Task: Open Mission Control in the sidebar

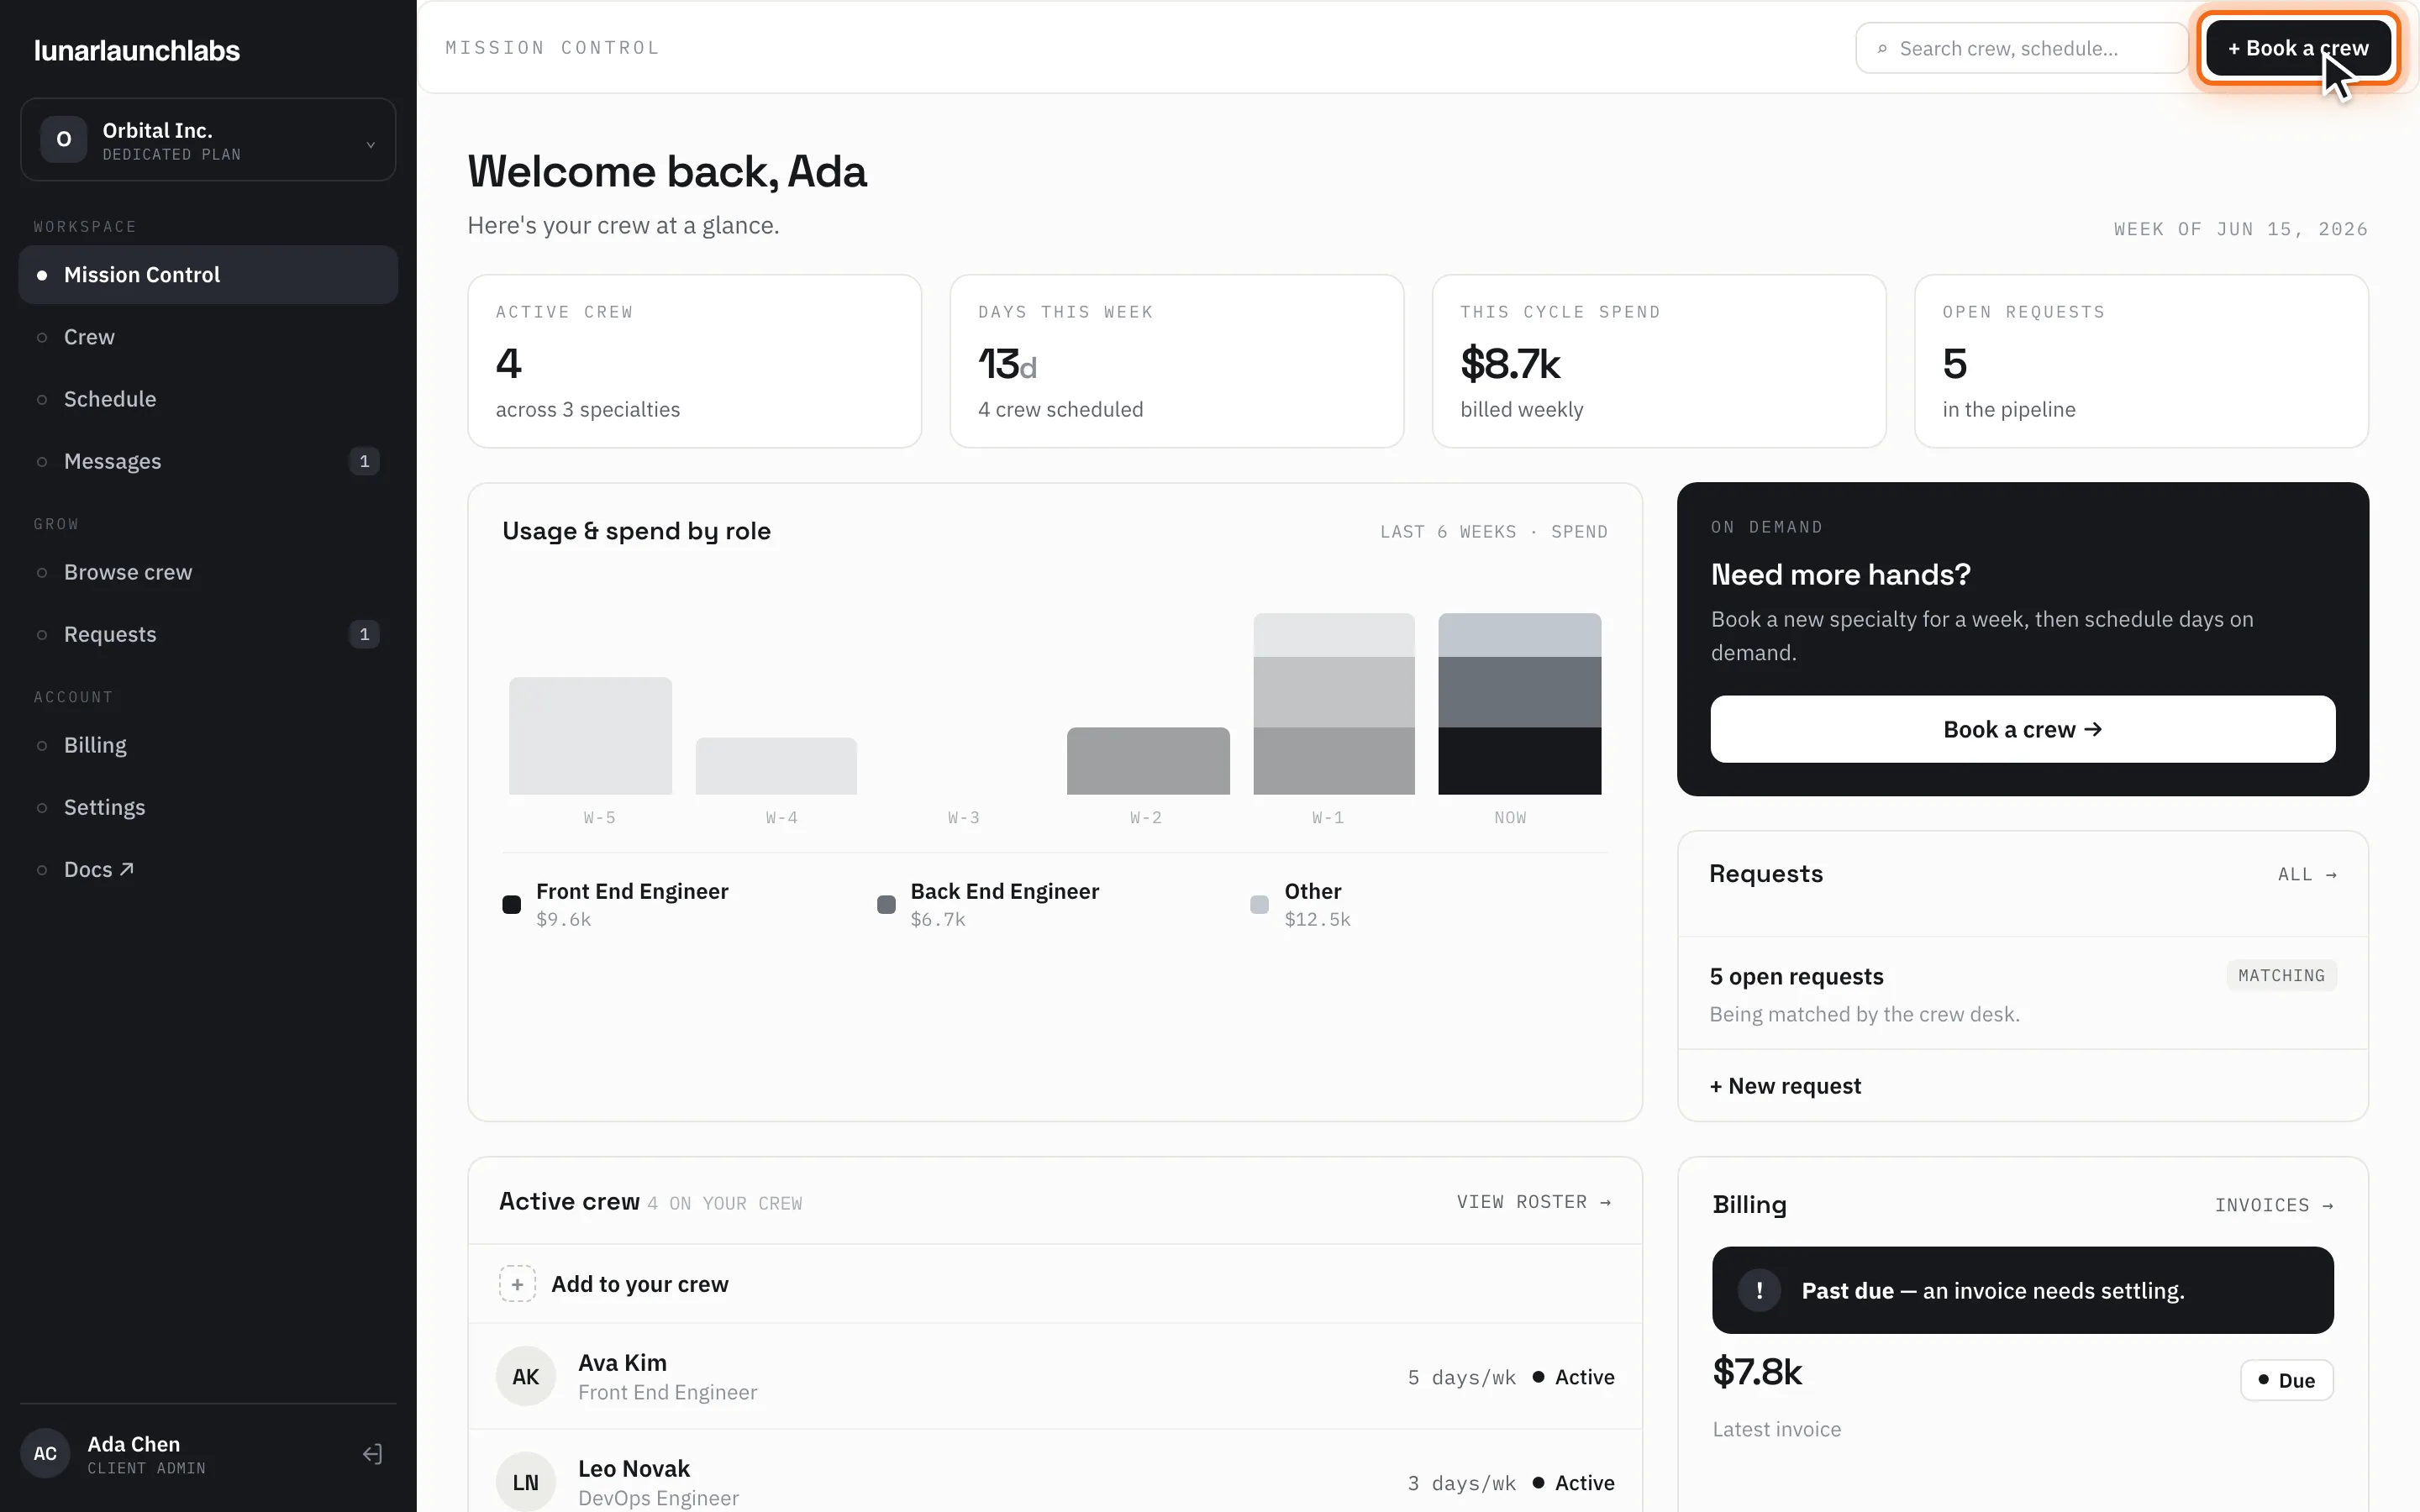Action: (208, 275)
